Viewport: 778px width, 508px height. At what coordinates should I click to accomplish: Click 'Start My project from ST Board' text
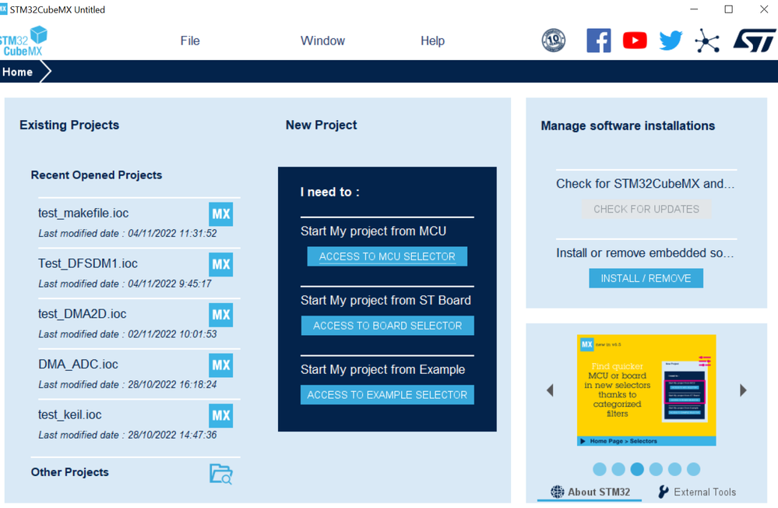[385, 300]
